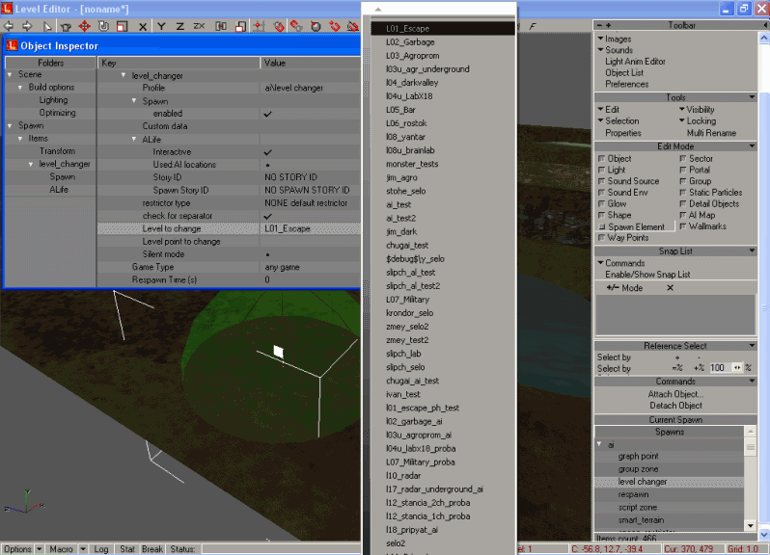
Task: Toggle the first magnet snap icon
Action: 279,26
